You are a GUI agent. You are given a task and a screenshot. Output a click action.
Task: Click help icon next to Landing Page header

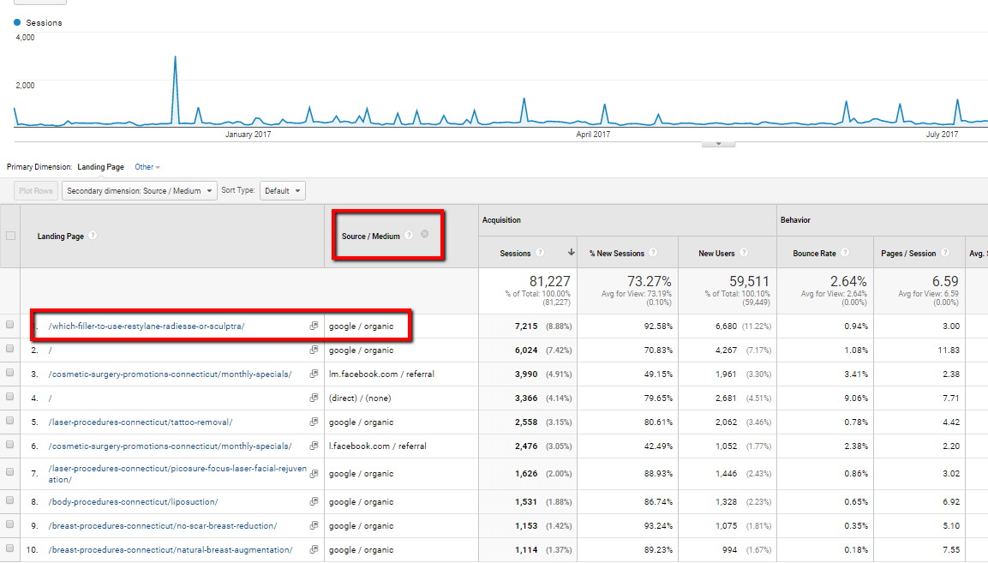point(93,236)
